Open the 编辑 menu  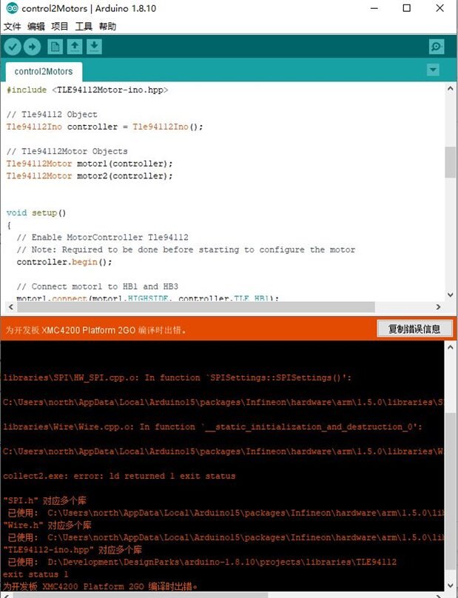tap(36, 27)
